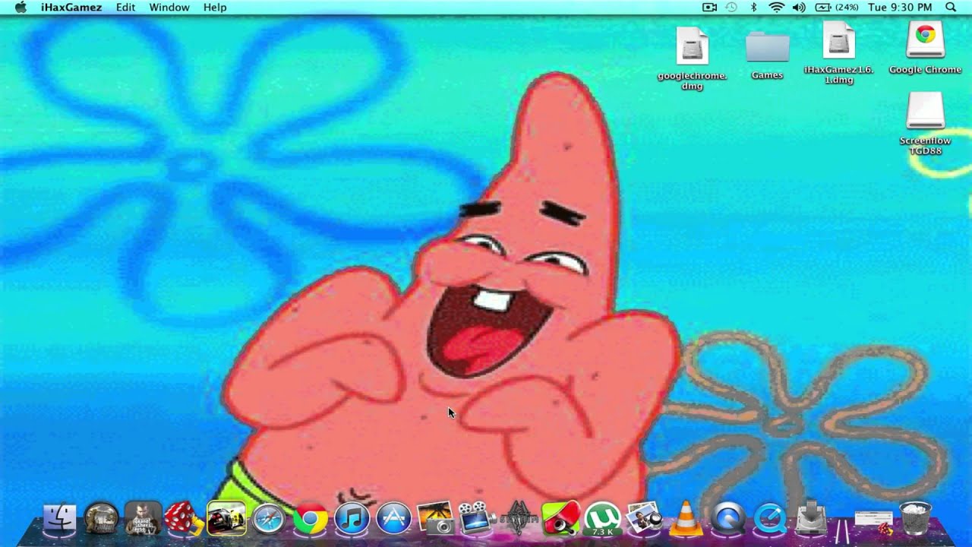Open the Downloads stack in Dock
Viewport: 972px width, 547px height.
click(x=812, y=518)
